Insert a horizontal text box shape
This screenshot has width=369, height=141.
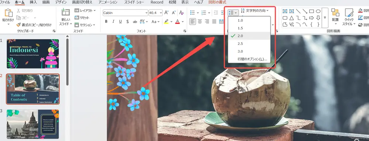(285, 11)
